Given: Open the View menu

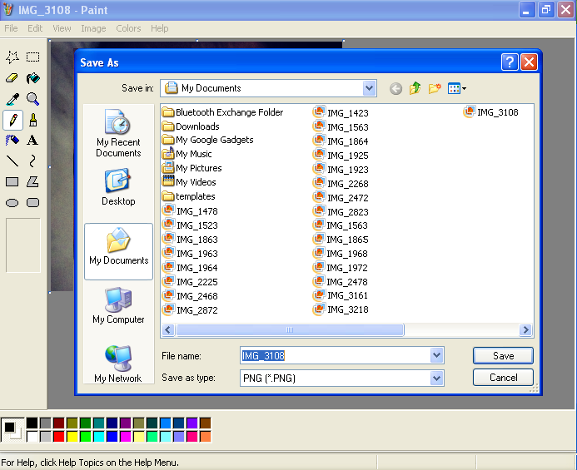Looking at the screenshot, I should pyautogui.click(x=62, y=28).
